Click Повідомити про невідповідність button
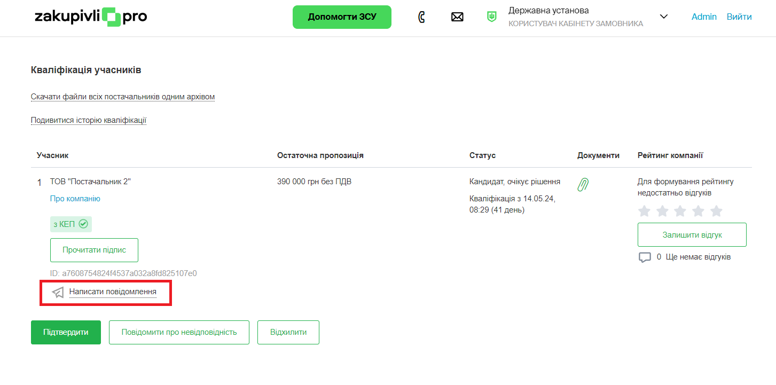776x385 pixels. click(179, 332)
